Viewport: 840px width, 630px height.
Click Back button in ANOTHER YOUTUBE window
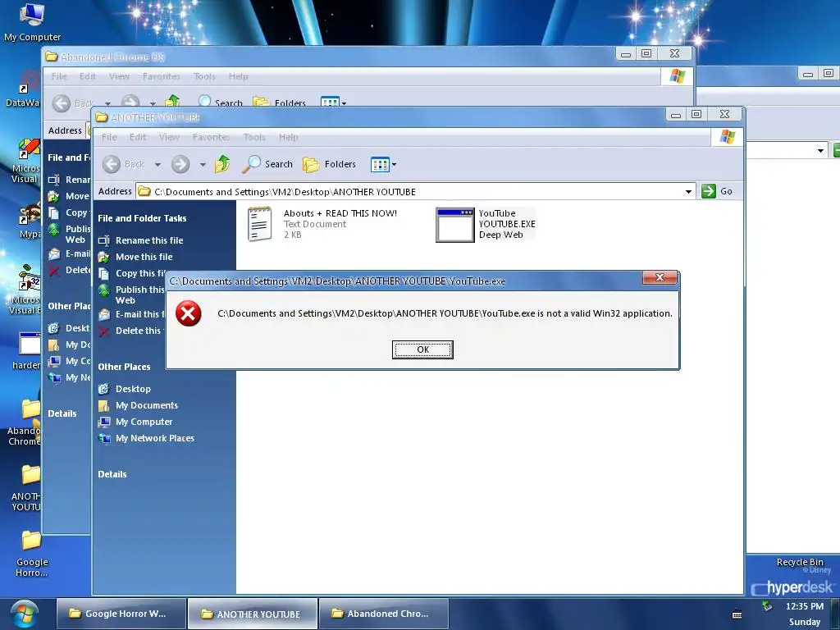tap(124, 164)
